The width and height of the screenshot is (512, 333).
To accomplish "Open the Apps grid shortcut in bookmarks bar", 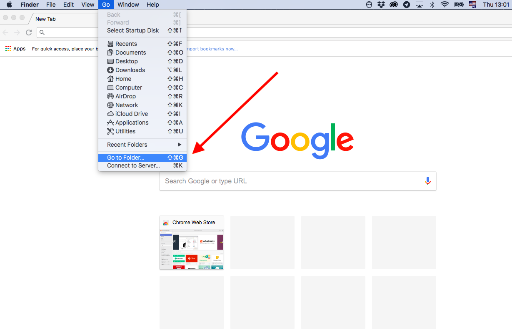I will point(15,49).
